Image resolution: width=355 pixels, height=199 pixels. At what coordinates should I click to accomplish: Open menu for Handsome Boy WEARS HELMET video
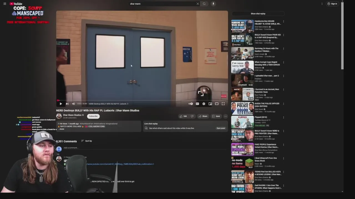[283, 21]
